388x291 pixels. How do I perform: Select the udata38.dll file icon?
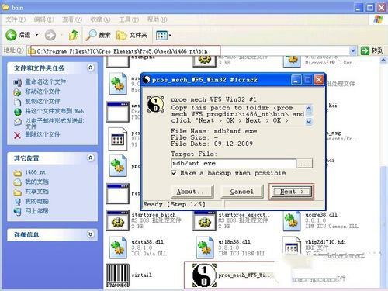118,248
